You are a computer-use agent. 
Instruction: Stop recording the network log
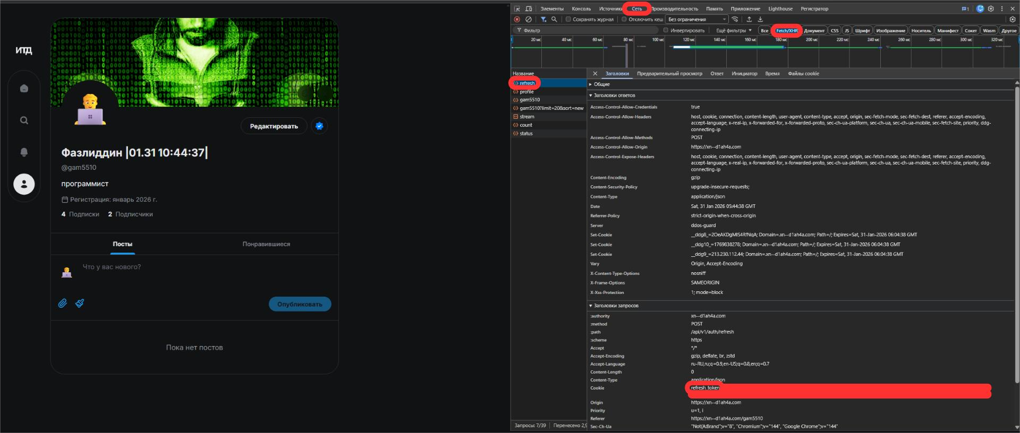pos(517,19)
